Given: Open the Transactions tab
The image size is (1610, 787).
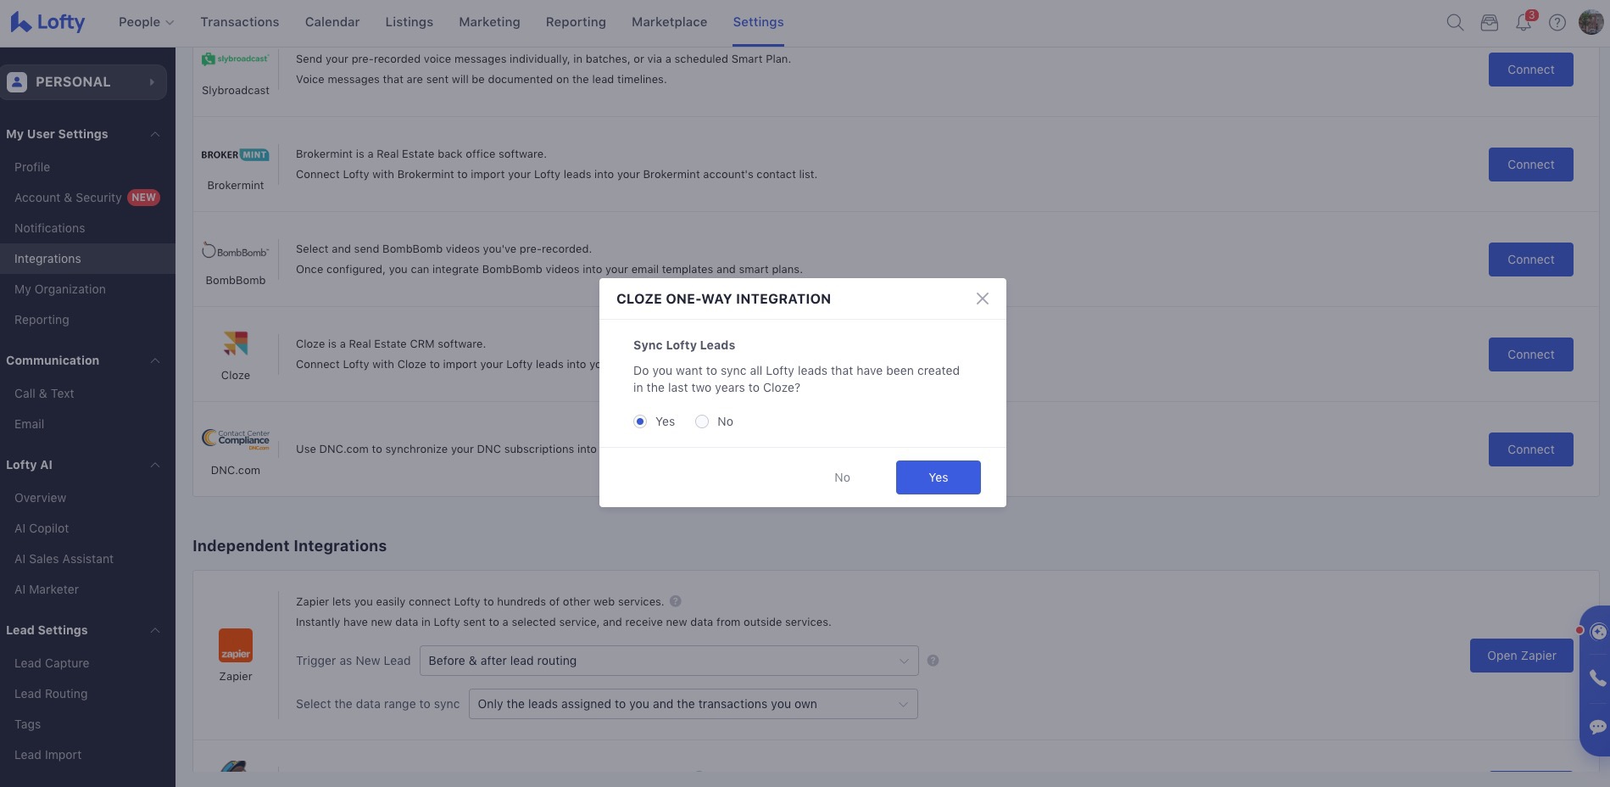Looking at the screenshot, I should pos(239,22).
